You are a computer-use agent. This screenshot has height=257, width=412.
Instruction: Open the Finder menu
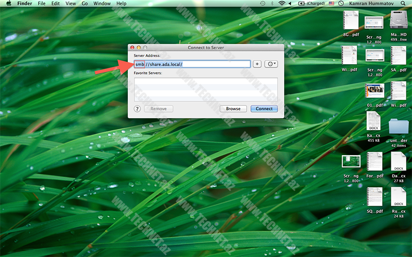[x=25, y=4]
